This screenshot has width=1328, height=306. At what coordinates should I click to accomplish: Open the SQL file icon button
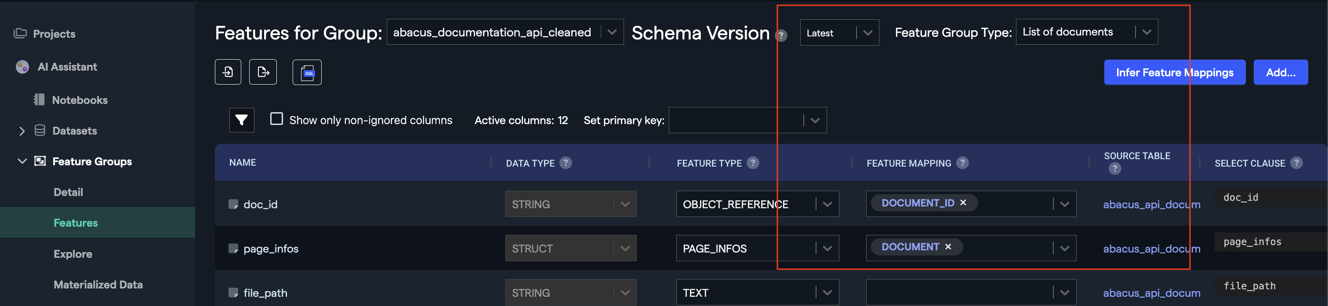[307, 72]
